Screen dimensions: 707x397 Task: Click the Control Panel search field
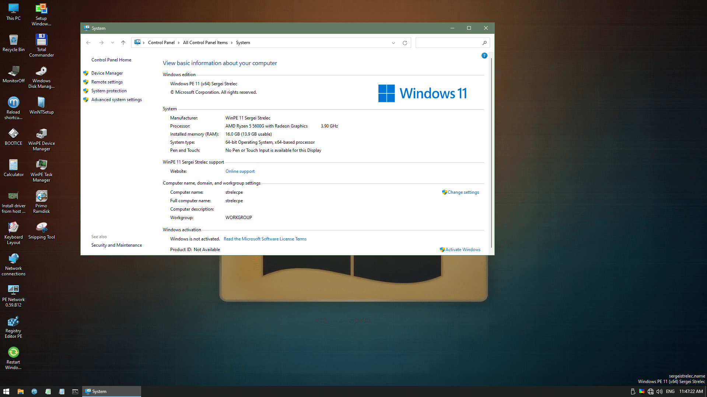click(448, 43)
